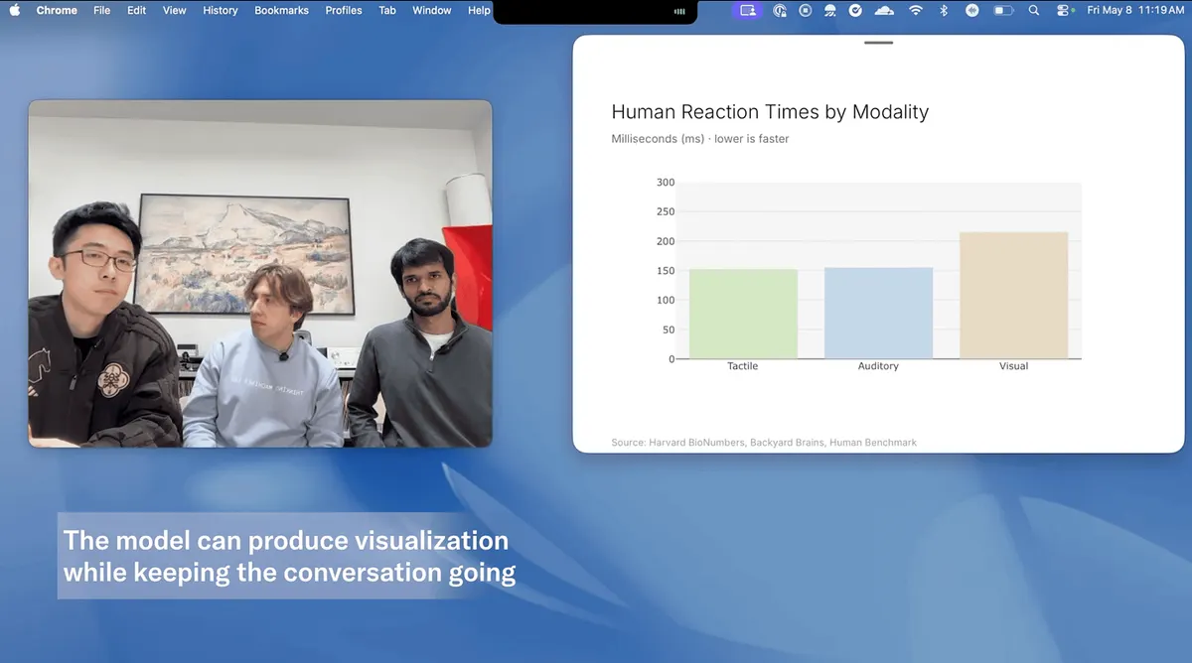
Task: Open Spotlight search magnifier
Action: click(1034, 10)
